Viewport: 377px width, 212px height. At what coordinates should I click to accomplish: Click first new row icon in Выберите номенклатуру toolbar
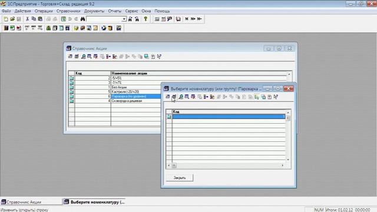(x=168, y=97)
